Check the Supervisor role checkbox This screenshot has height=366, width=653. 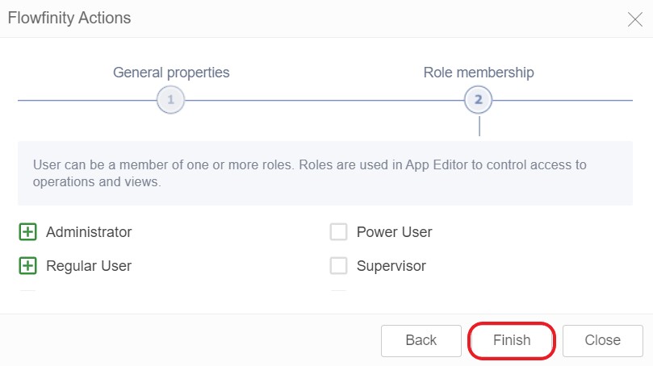[x=338, y=266]
